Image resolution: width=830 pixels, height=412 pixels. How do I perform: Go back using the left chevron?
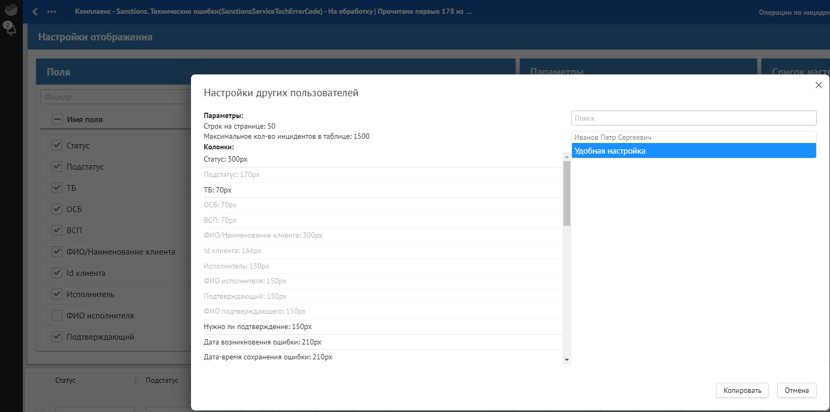tap(35, 12)
